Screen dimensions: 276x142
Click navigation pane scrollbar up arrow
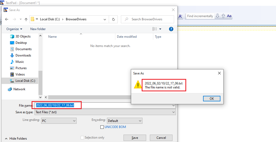click(40, 36)
